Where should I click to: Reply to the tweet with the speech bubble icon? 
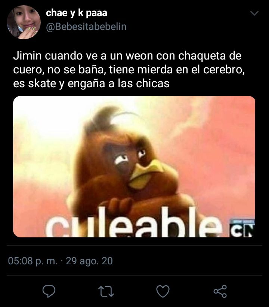click(x=49, y=291)
